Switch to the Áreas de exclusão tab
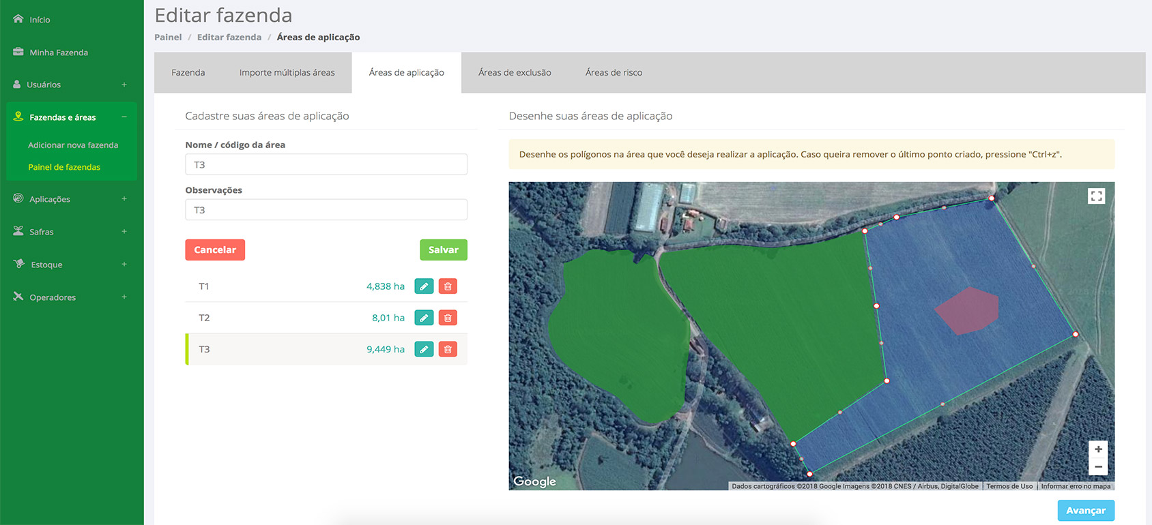Screen dimensions: 1152x525 tap(515, 72)
